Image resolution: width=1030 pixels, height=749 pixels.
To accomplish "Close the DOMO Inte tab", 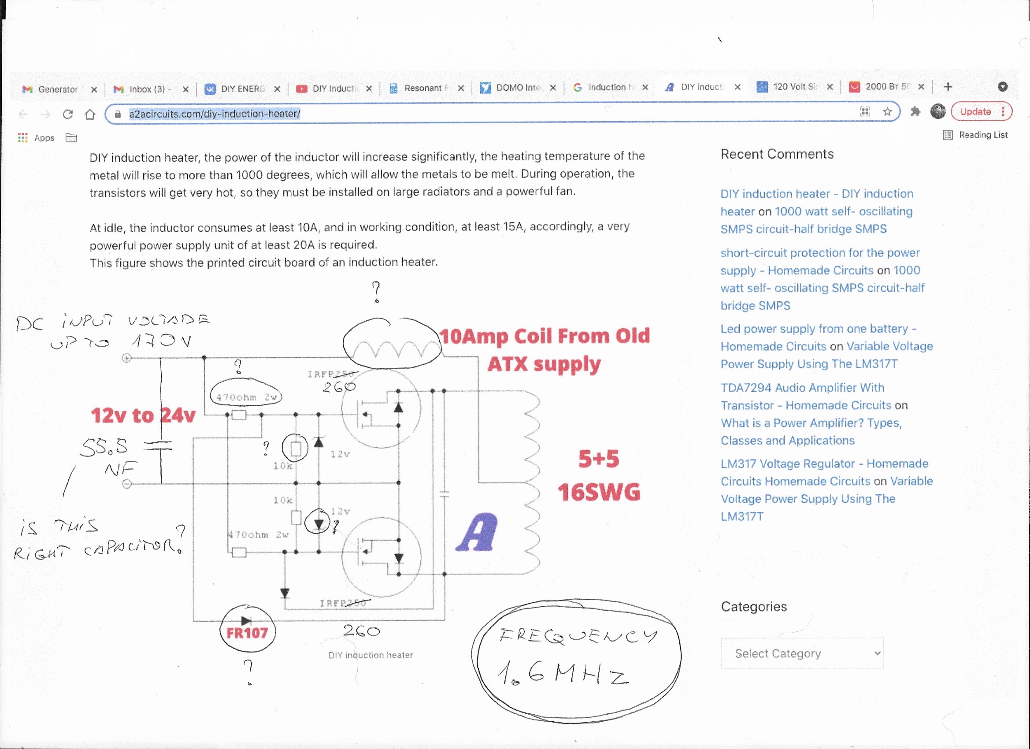I will (553, 88).
